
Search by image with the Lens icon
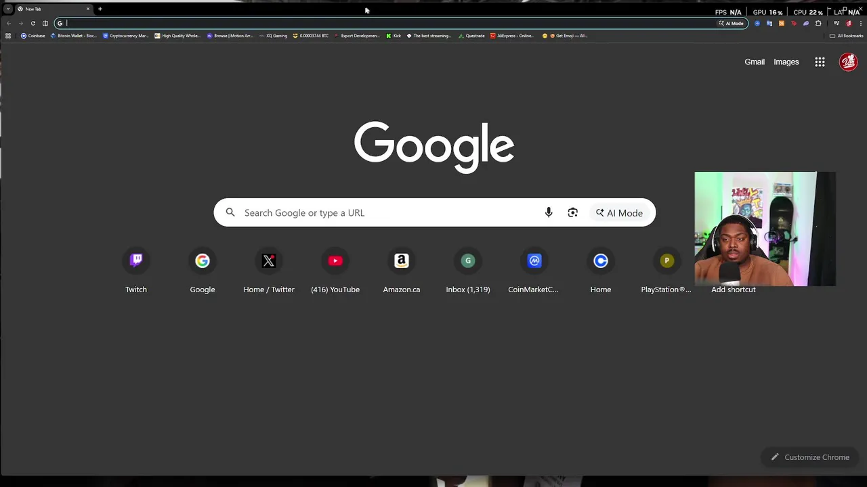pos(573,212)
